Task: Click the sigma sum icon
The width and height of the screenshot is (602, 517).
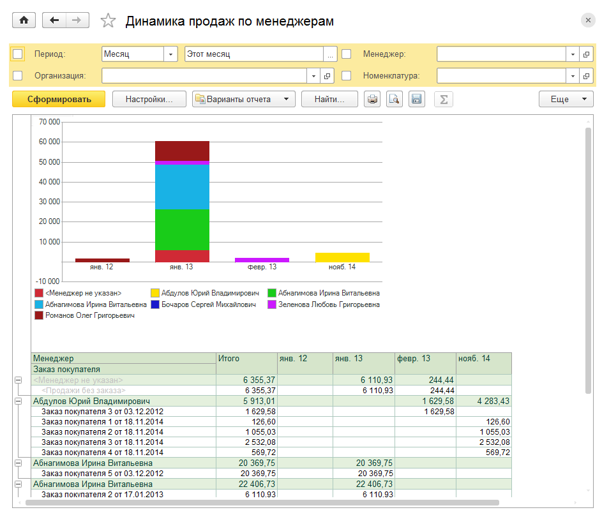Action: pyautogui.click(x=443, y=99)
